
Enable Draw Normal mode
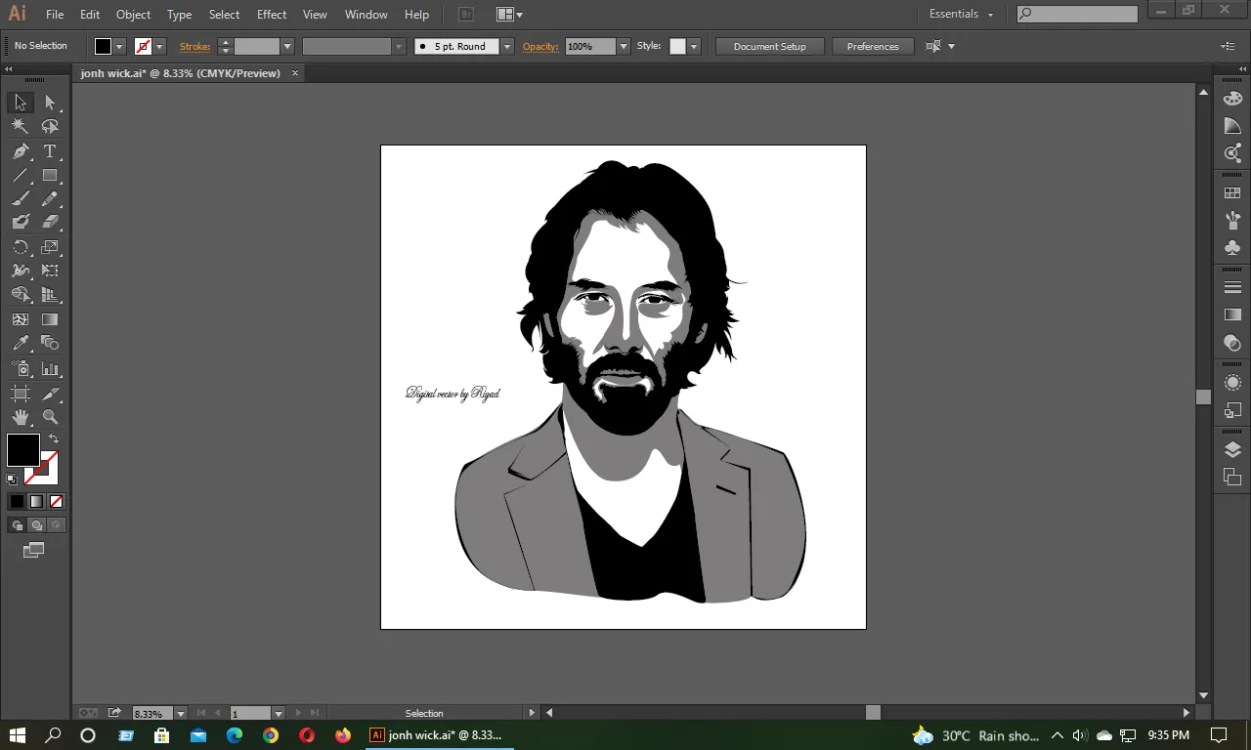[17, 525]
